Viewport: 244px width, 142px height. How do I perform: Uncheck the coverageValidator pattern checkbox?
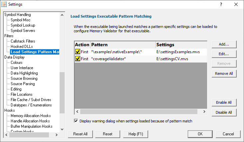(x=78, y=59)
